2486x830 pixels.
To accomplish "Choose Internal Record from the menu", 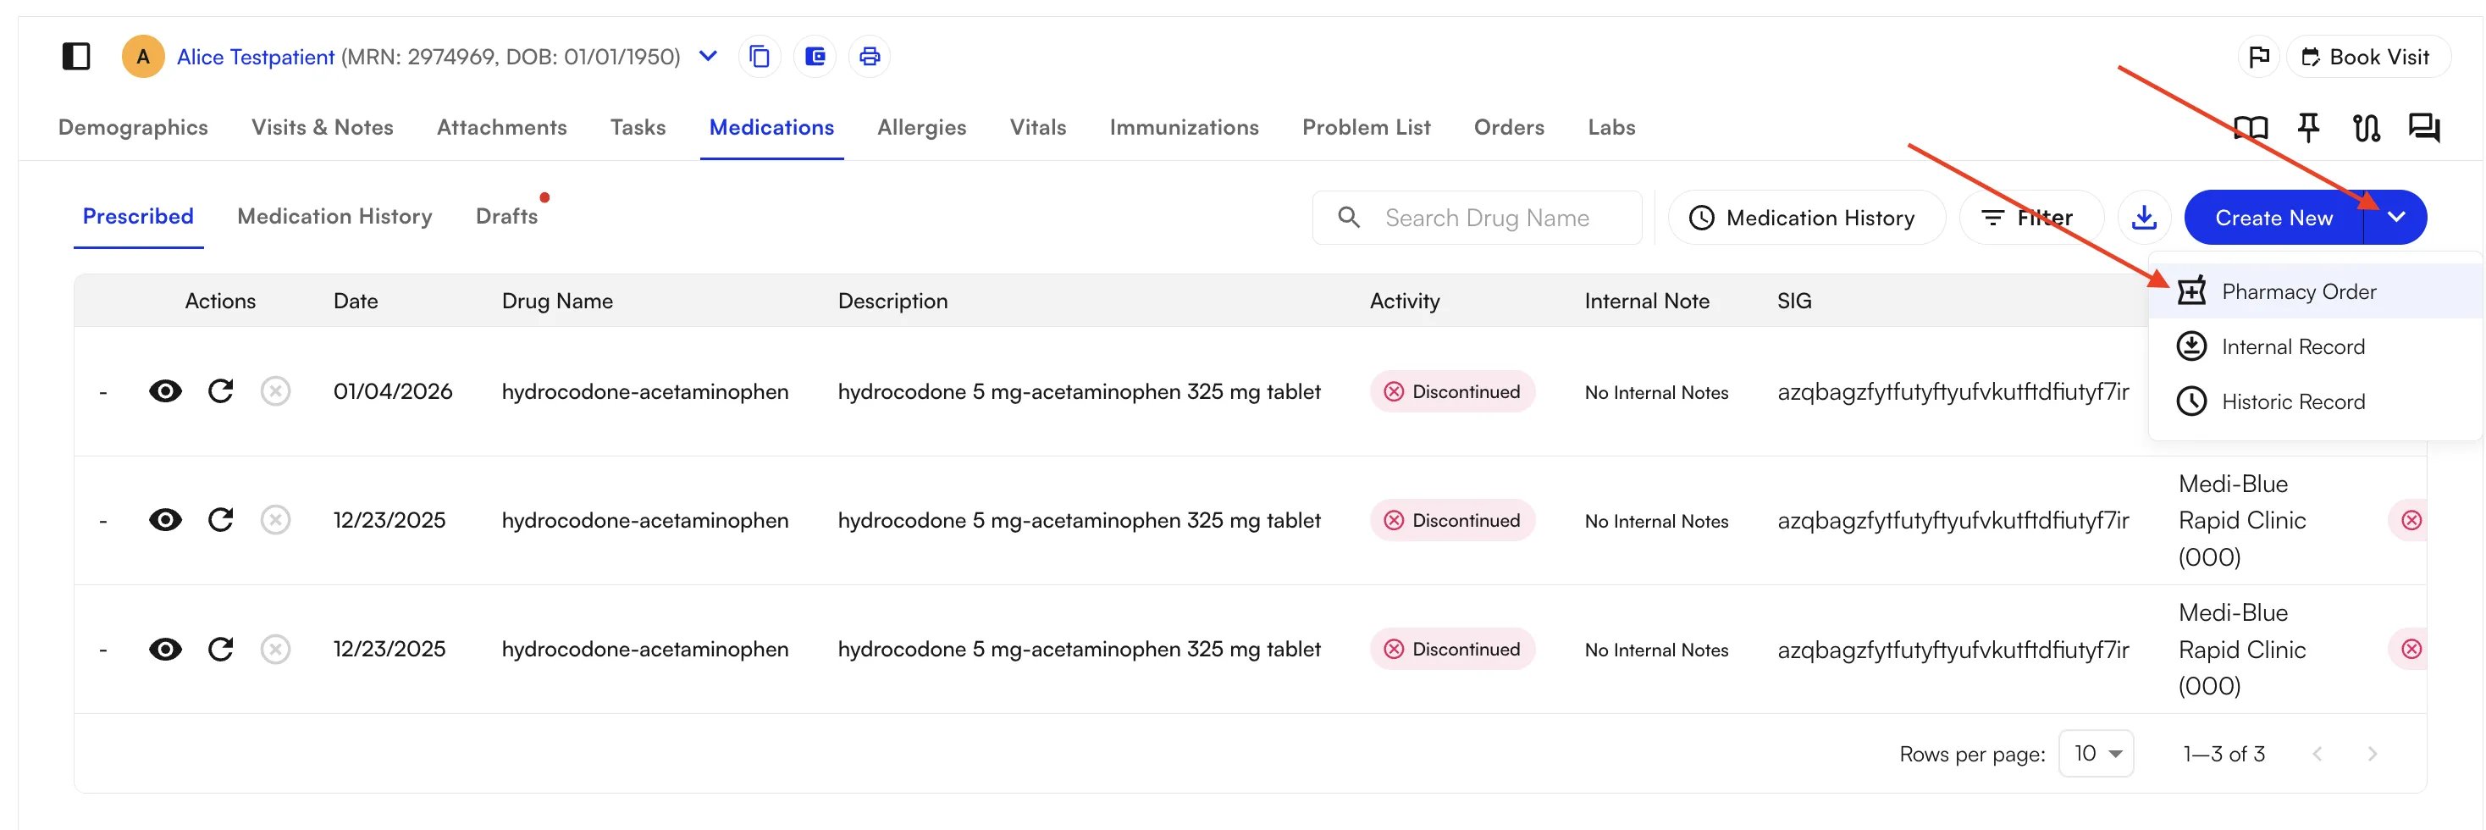I will [x=2316, y=346].
